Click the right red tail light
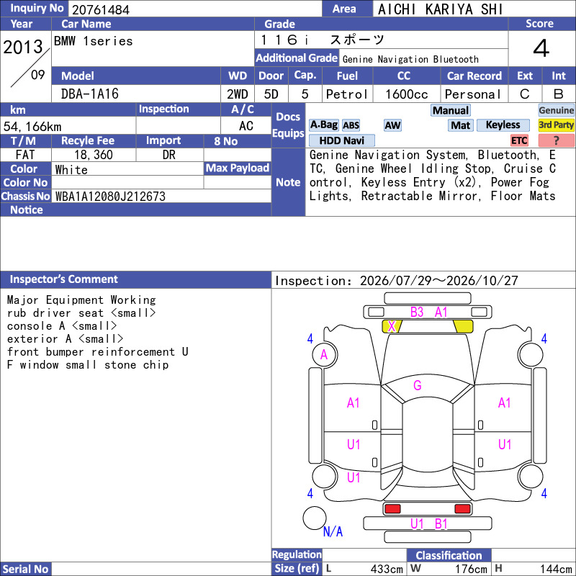576x576 pixels. pos(462,509)
